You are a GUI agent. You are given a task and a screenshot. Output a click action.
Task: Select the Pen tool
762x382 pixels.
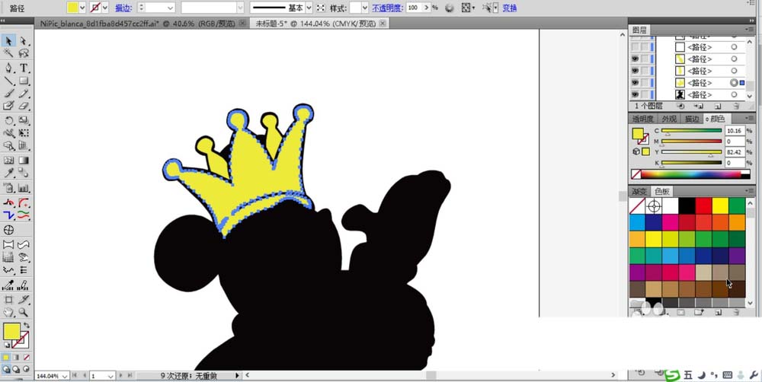click(8, 68)
